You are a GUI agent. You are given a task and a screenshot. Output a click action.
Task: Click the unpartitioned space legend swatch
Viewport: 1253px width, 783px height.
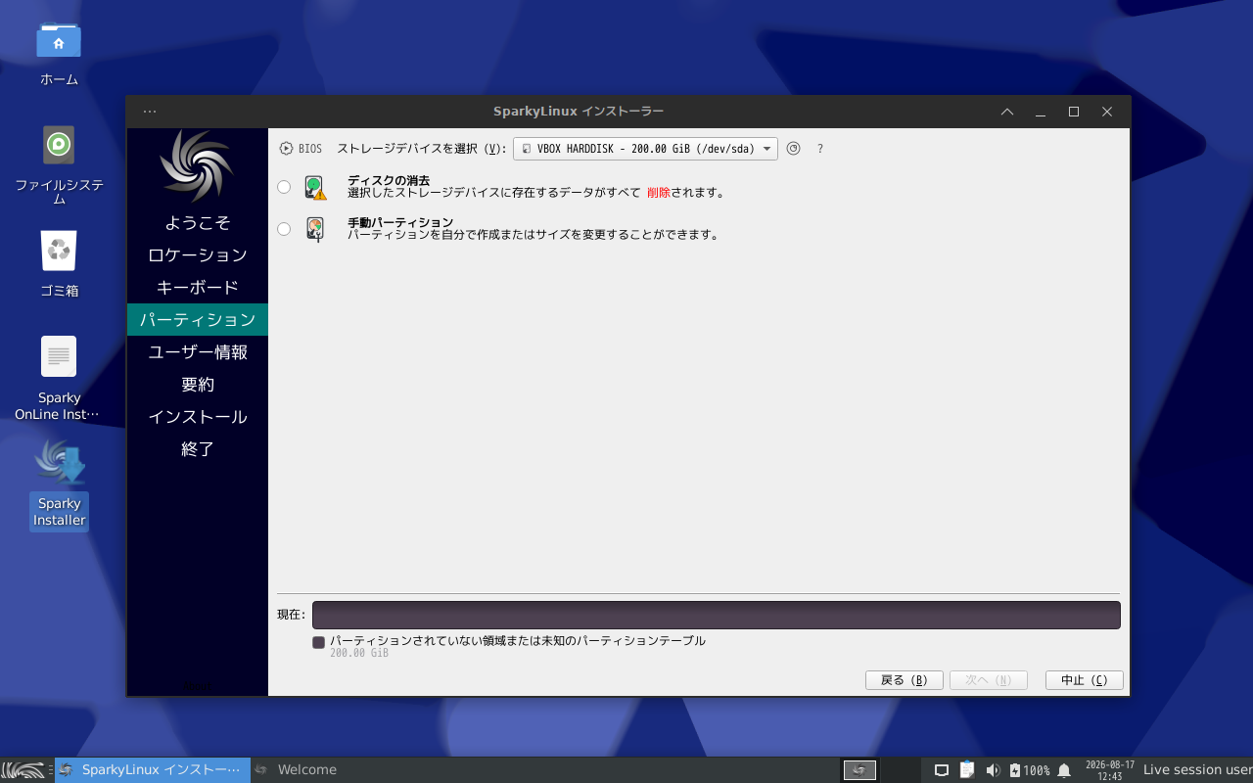tap(318, 642)
